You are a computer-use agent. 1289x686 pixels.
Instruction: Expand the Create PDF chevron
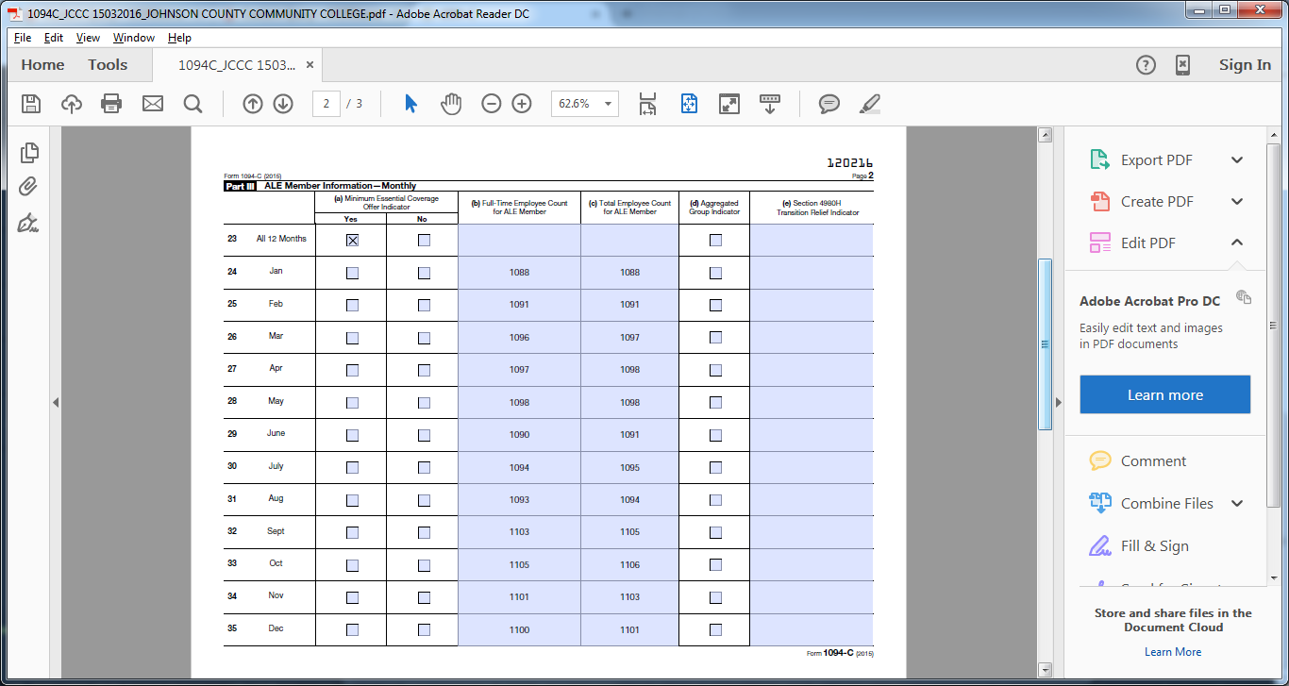click(x=1237, y=202)
